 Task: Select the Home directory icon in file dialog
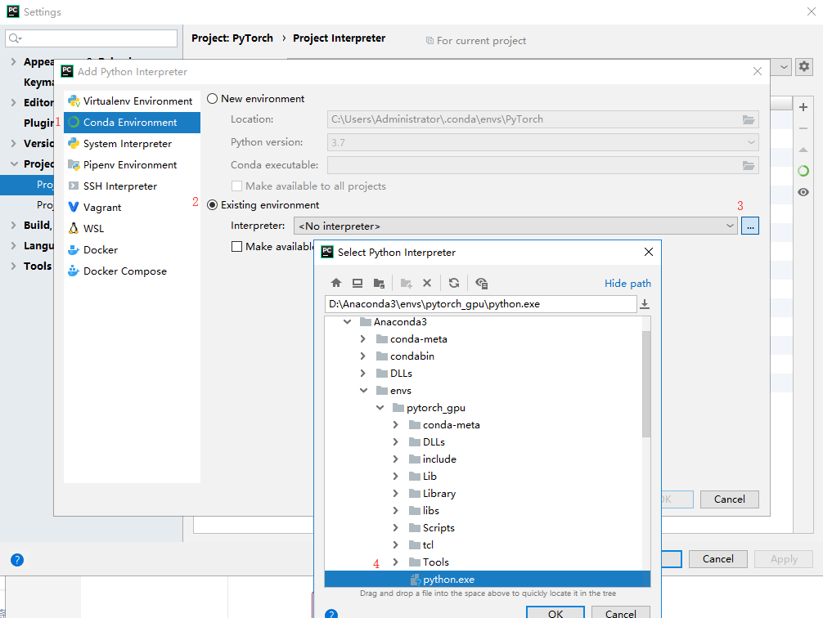(336, 282)
